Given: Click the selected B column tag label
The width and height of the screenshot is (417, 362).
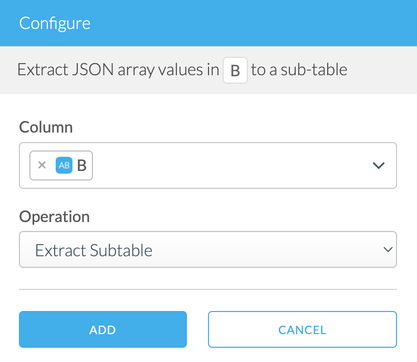Looking at the screenshot, I should tap(81, 165).
